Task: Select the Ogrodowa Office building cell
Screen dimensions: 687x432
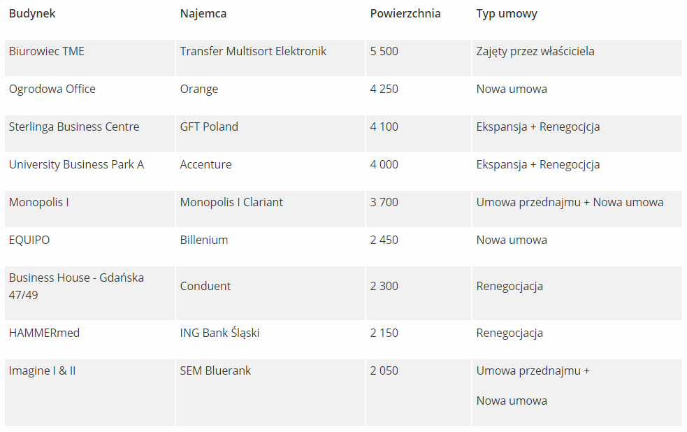Action: click(52, 89)
